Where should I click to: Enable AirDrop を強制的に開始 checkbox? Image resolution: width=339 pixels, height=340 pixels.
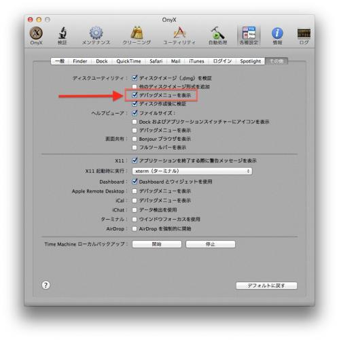point(135,228)
